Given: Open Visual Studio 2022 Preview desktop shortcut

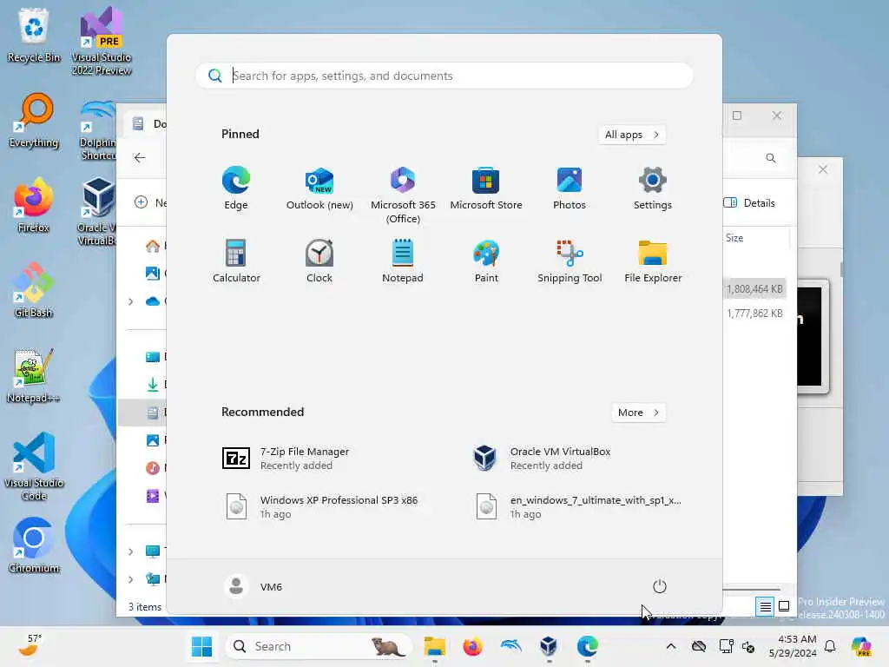Looking at the screenshot, I should pyautogui.click(x=102, y=41).
